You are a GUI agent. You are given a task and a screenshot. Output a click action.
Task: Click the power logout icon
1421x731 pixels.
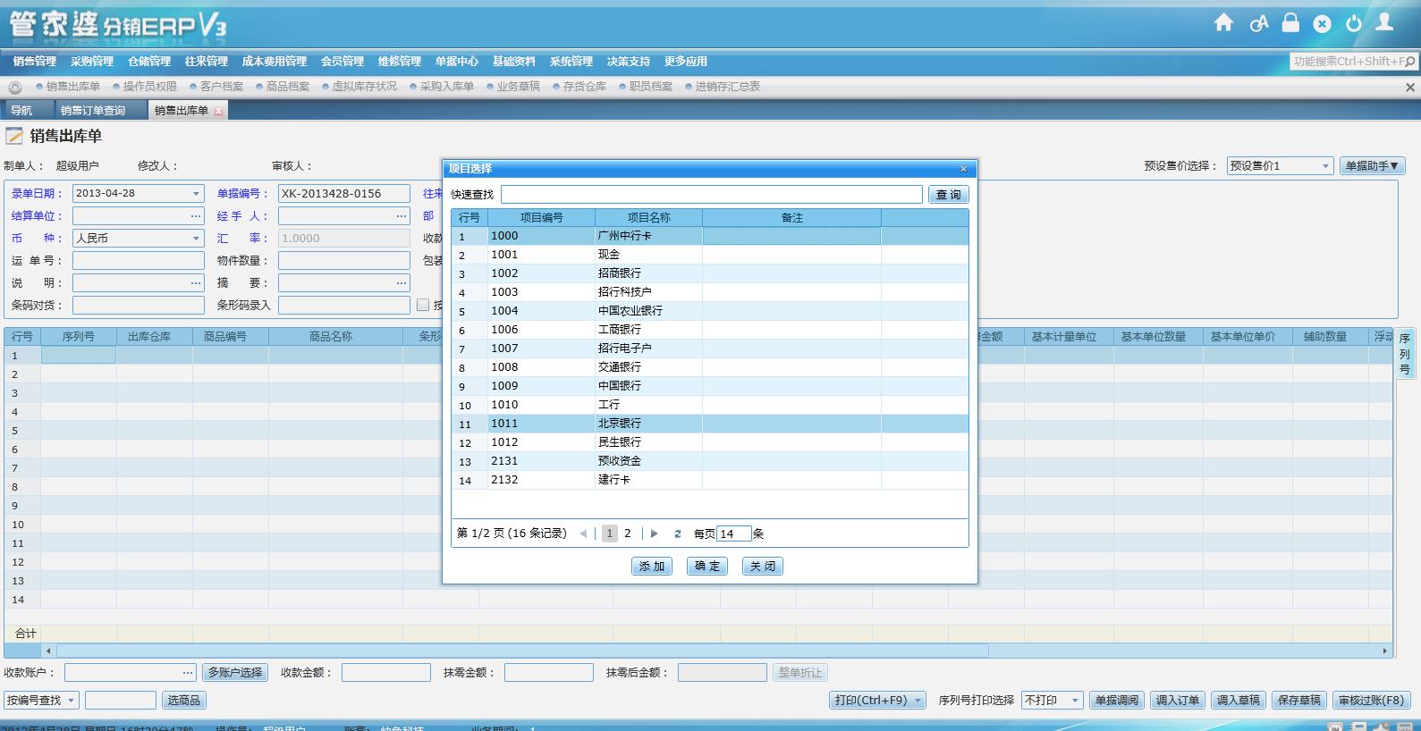point(1353,24)
